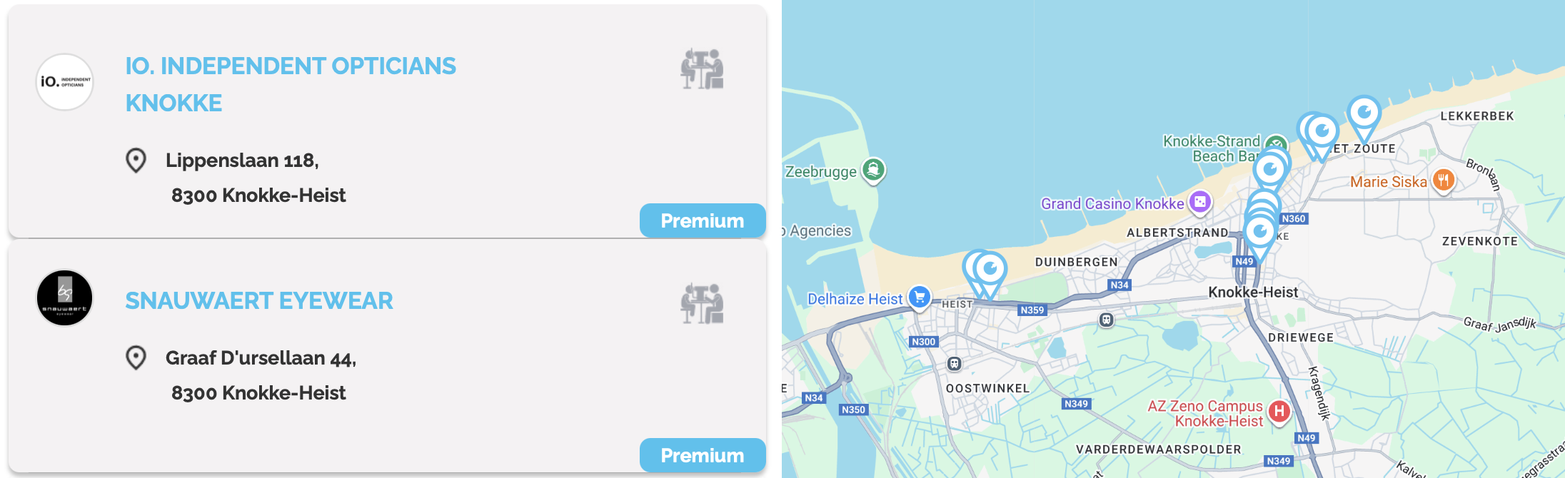Open the Snauwaert Eyewear listing title

[x=259, y=300]
